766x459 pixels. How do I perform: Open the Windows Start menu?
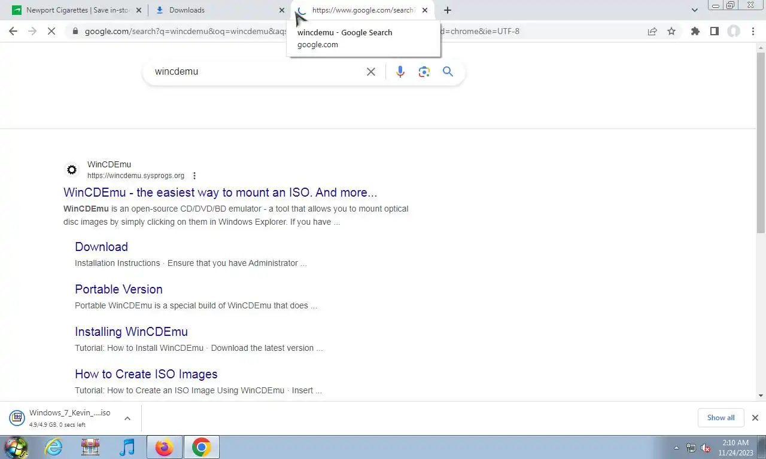16,447
